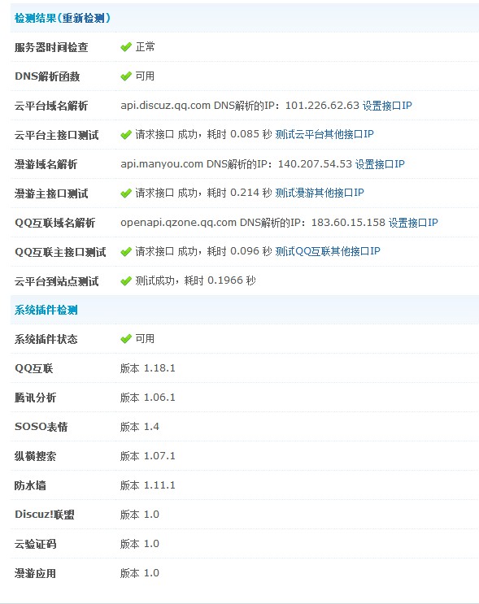The image size is (479, 604).
Task: Click the 漫游应用 plugin name
Action: tap(35, 573)
